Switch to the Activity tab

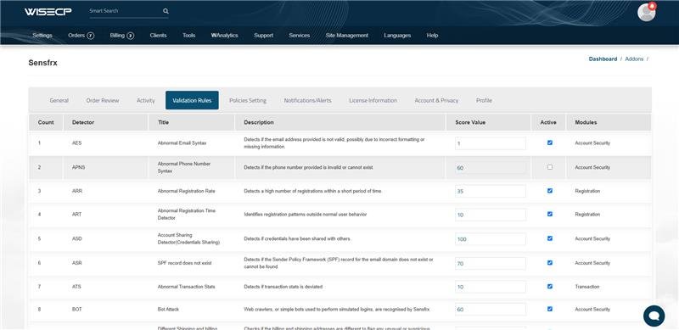pos(145,100)
